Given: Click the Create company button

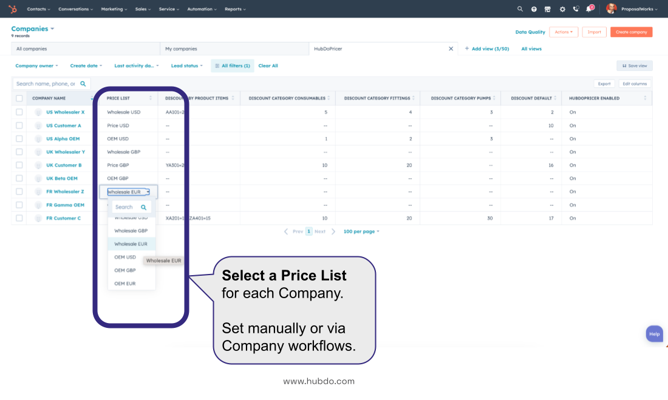Looking at the screenshot, I should (x=631, y=32).
